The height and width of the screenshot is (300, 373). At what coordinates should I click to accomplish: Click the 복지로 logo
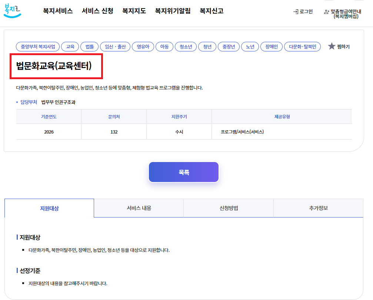[x=12, y=11]
